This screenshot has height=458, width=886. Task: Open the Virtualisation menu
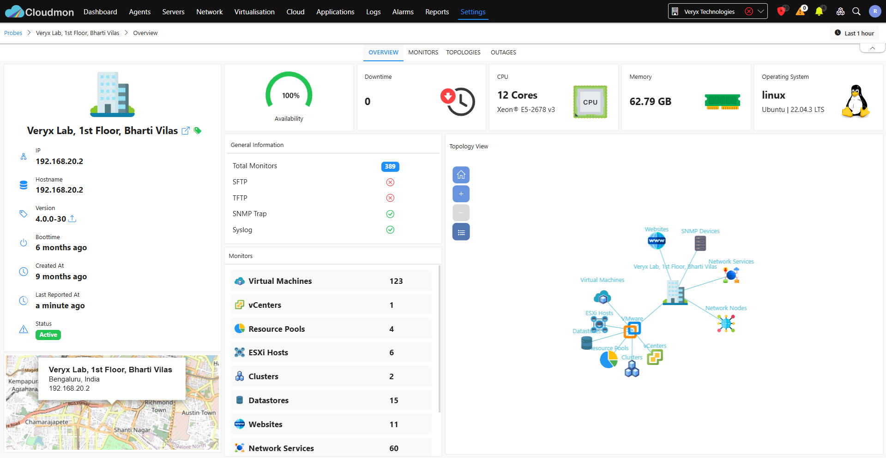pos(254,12)
